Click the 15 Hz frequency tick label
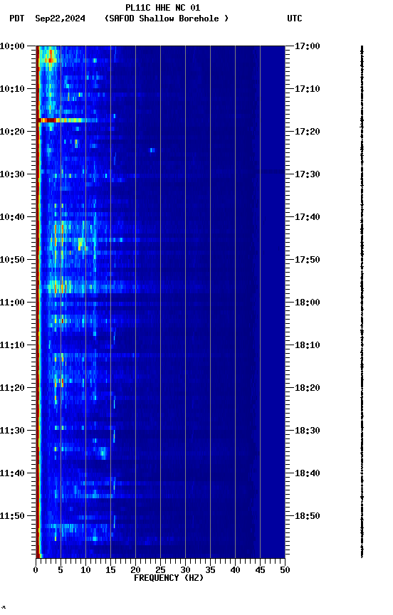 pyautogui.click(x=110, y=570)
